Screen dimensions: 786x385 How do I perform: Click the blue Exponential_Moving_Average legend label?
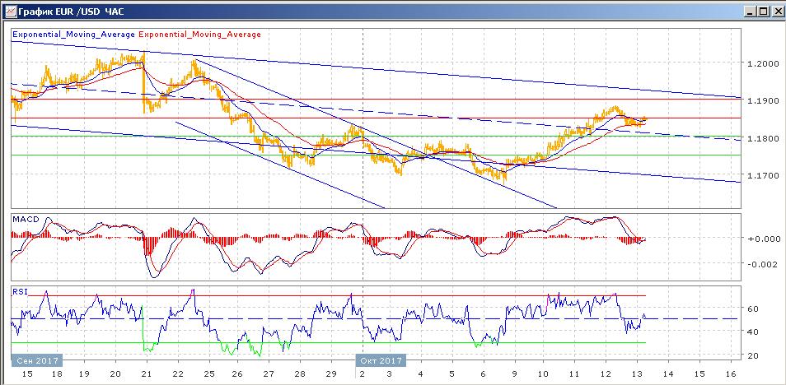pos(73,35)
